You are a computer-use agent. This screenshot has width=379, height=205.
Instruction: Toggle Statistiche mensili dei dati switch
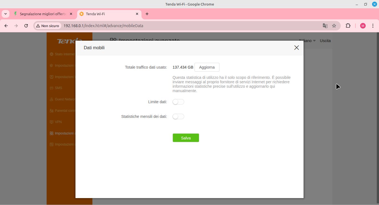click(178, 116)
